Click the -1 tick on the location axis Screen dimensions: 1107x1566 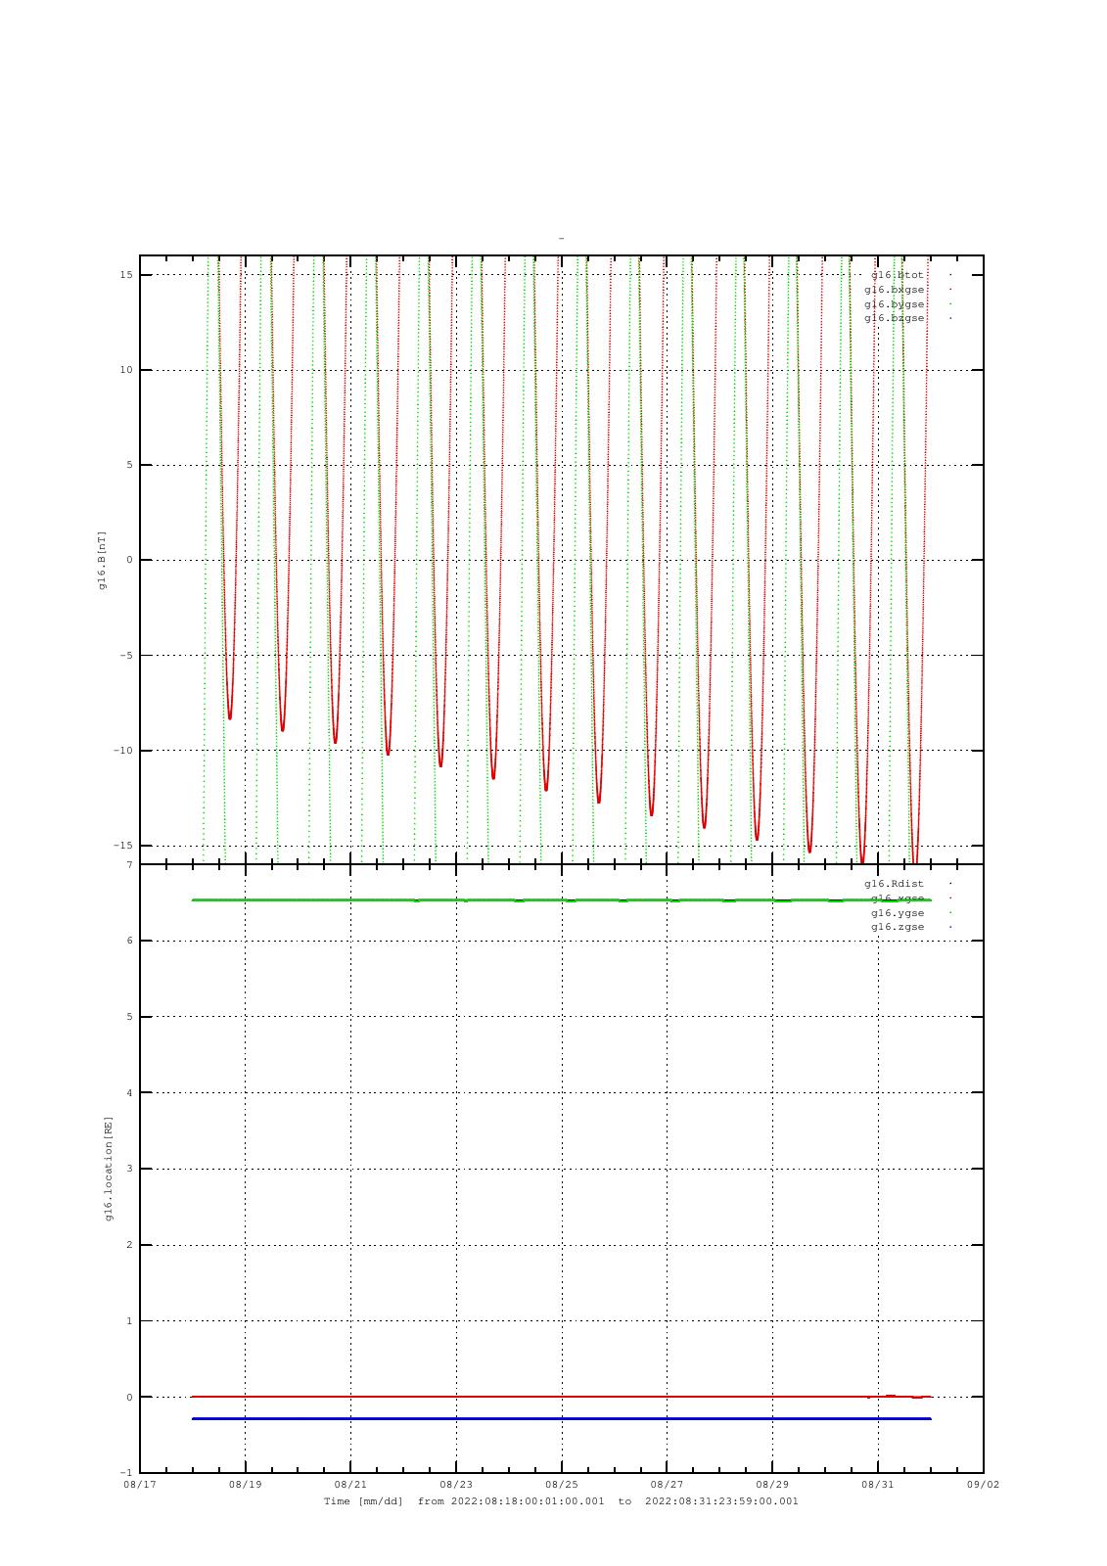[x=126, y=1473]
